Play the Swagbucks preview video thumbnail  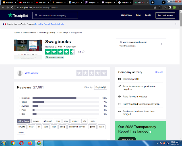22,46
